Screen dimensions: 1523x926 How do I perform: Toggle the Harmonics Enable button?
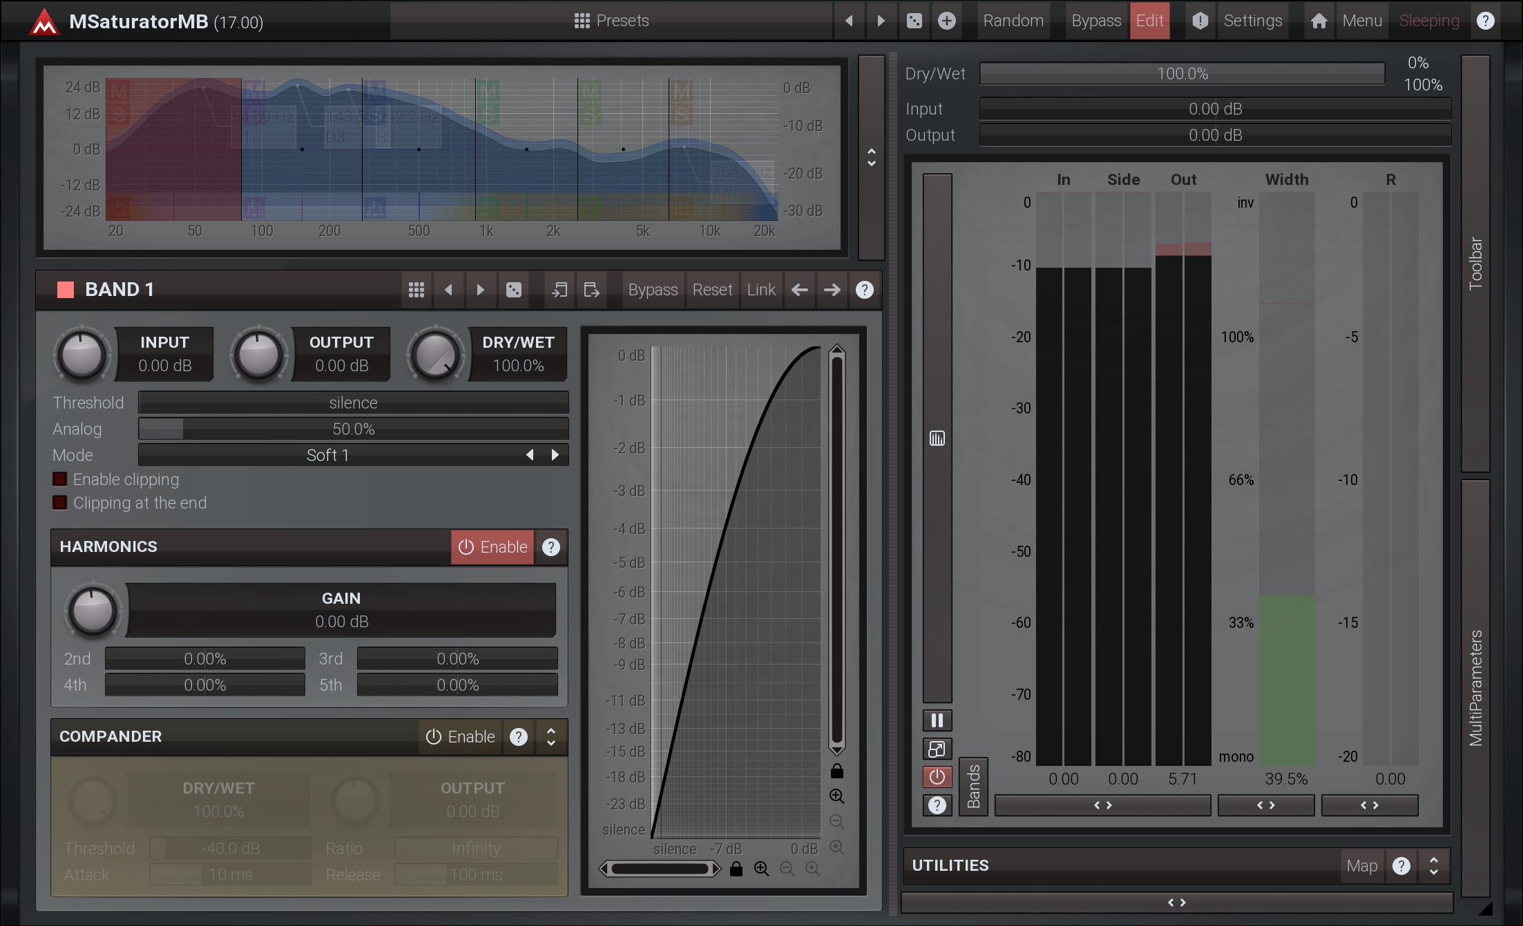492,547
